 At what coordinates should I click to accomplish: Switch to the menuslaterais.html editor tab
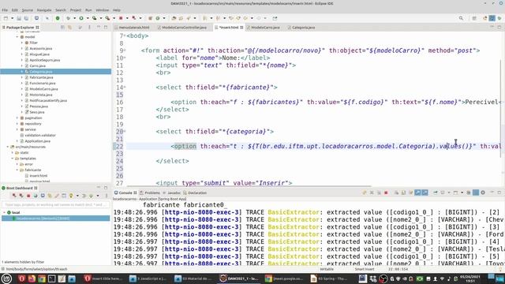(x=133, y=28)
